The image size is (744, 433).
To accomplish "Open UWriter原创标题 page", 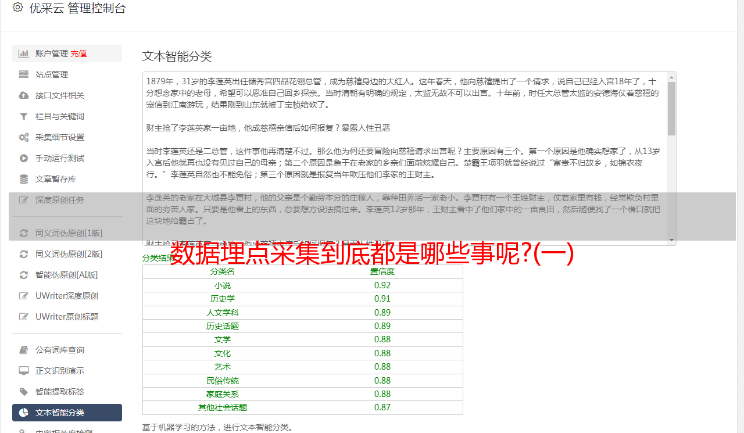I will (x=67, y=317).
